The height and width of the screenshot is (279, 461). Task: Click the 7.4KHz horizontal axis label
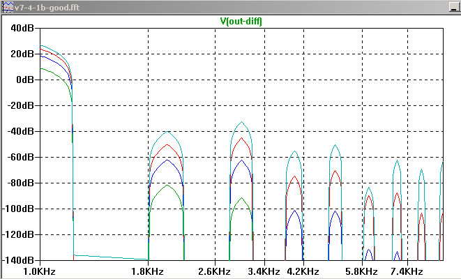point(407,271)
